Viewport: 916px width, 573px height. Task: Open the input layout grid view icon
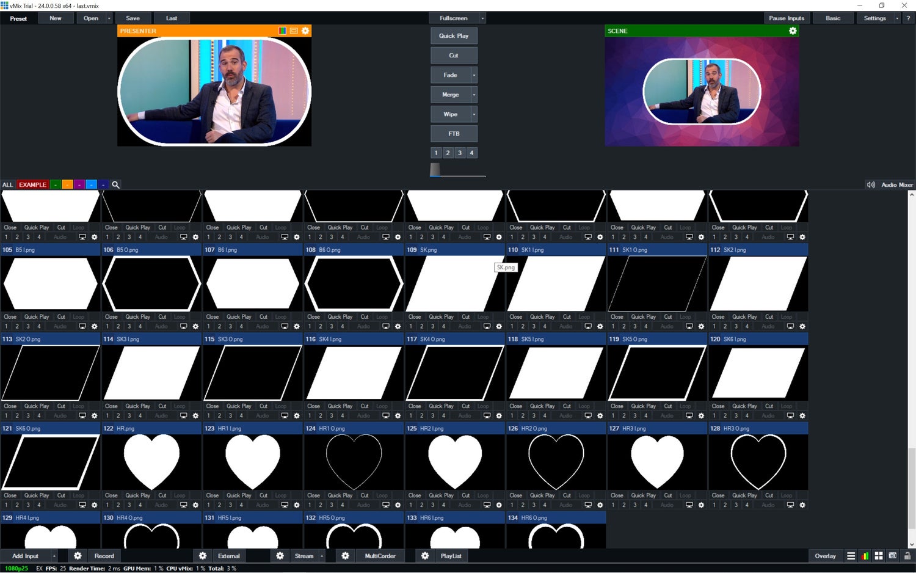coord(878,556)
